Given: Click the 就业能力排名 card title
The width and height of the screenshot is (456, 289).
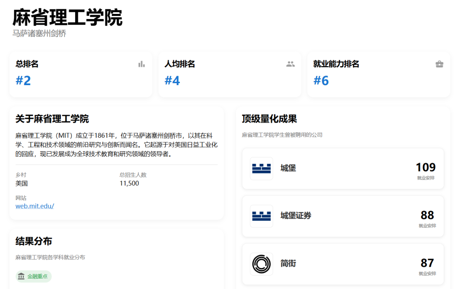Looking at the screenshot, I should tap(336, 64).
